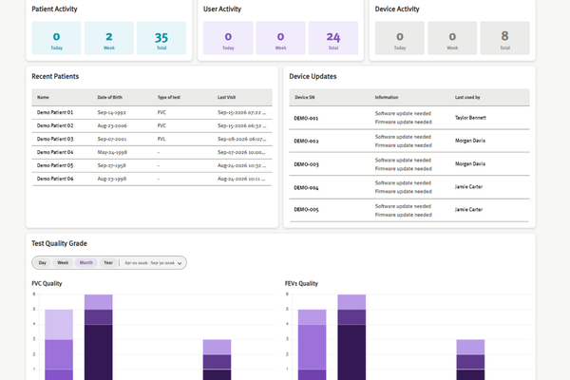Click last visit Sep-08-2026 cell
Viewport: 570px width, 380px height.
241,139
